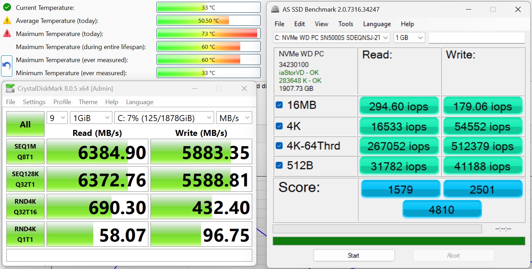Click the 16MB read result 294.60 iops
Image resolution: width=532 pixels, height=269 pixels.
(x=399, y=106)
